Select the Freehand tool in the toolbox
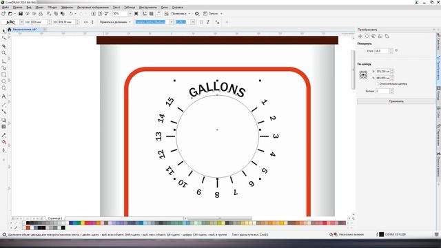The height and width of the screenshot is (248, 441). pyautogui.click(x=3, y=61)
